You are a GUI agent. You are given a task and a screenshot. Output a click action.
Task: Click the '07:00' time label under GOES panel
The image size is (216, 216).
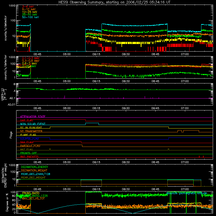[x=185, y=108]
